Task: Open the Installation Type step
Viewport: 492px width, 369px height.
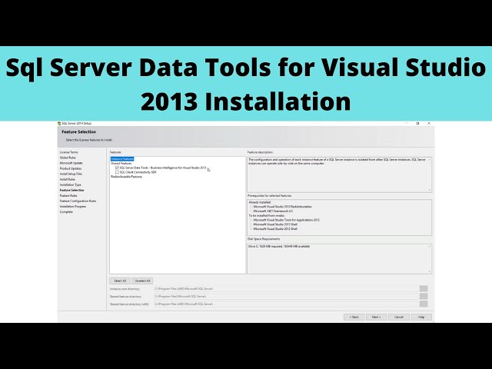Action: 70,184
